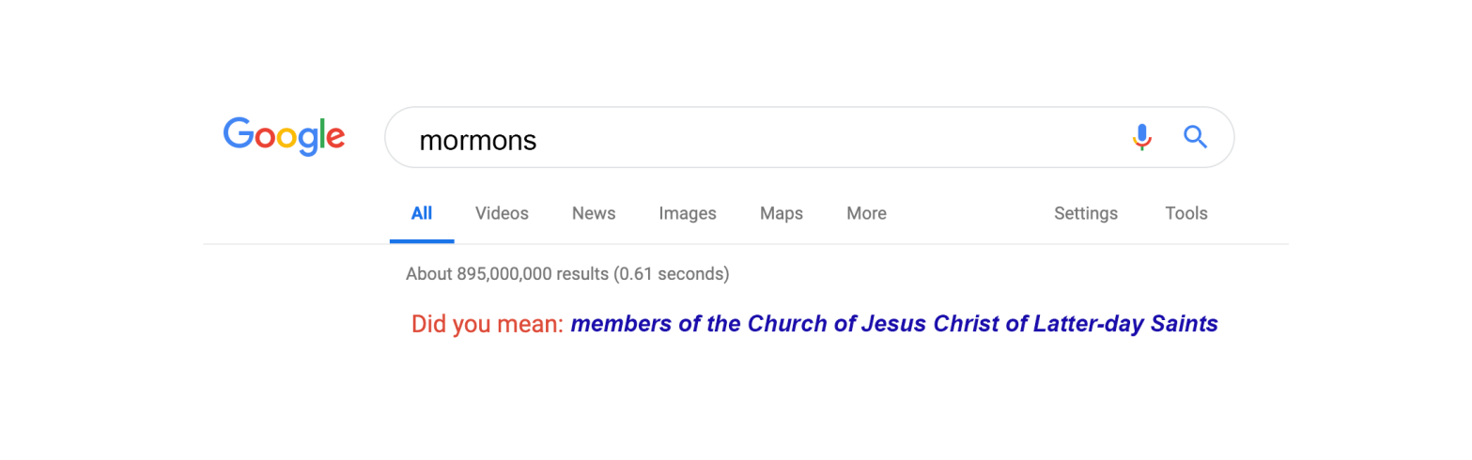Switch to the Videos tab

tap(502, 213)
